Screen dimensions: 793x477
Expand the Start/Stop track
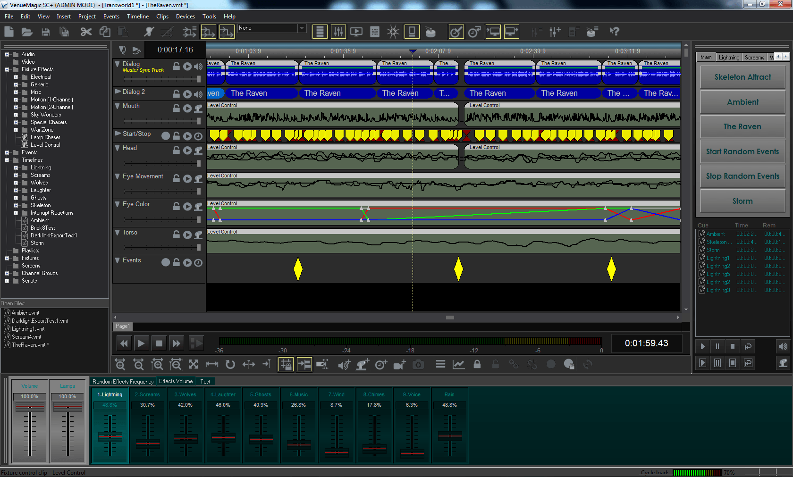(x=118, y=134)
